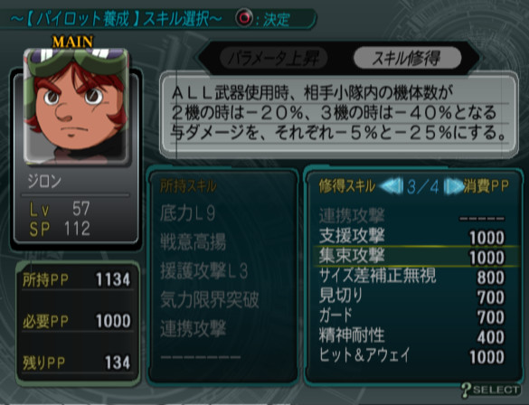
Task: Switch to スキル修得 tab
Action: tap(407, 59)
